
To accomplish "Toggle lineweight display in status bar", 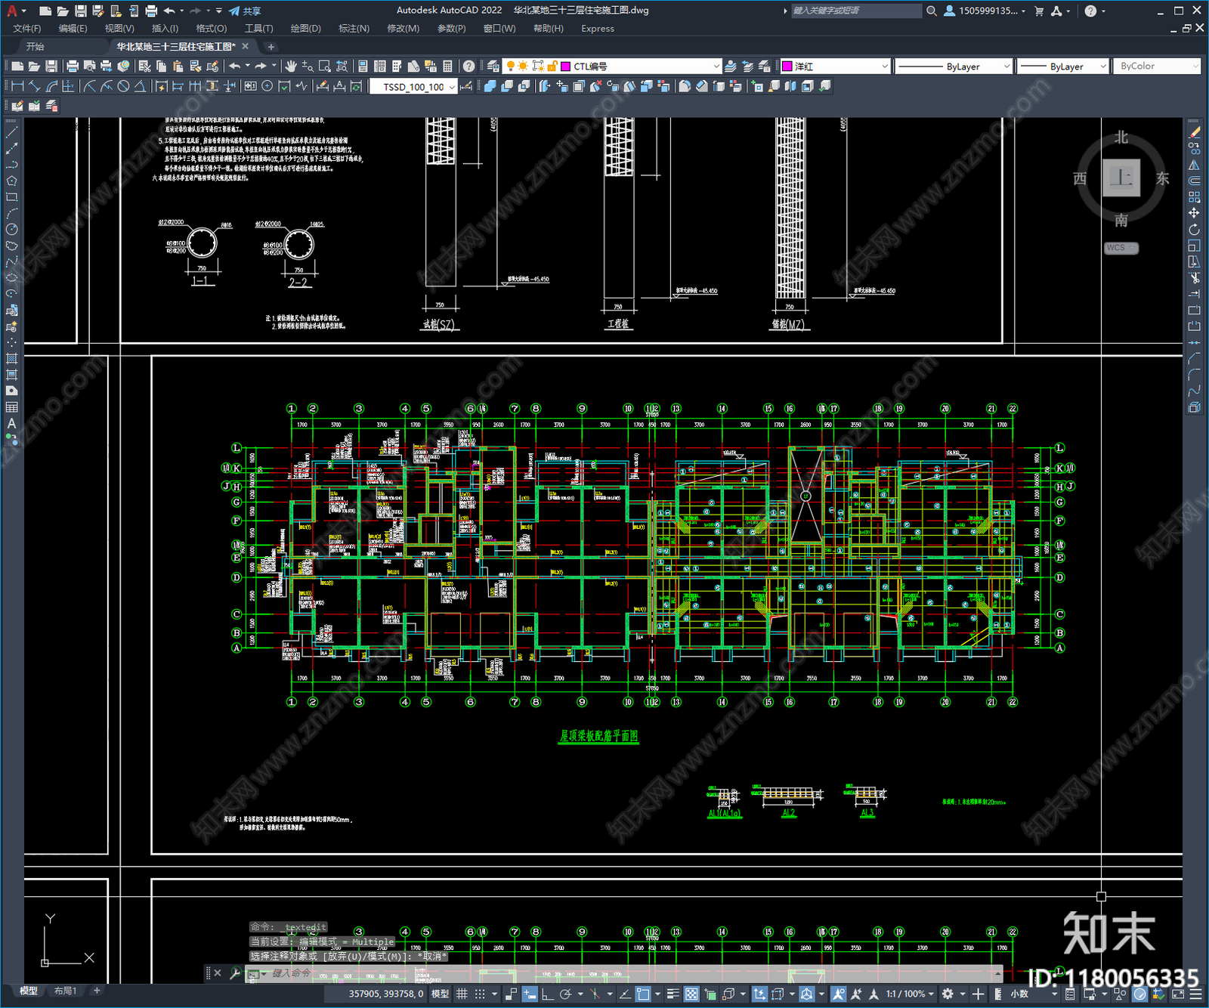I will [672, 994].
